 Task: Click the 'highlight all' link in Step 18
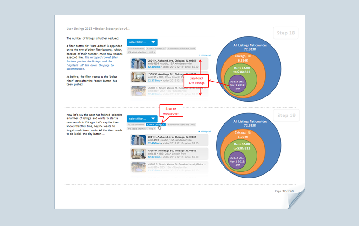click(205, 55)
